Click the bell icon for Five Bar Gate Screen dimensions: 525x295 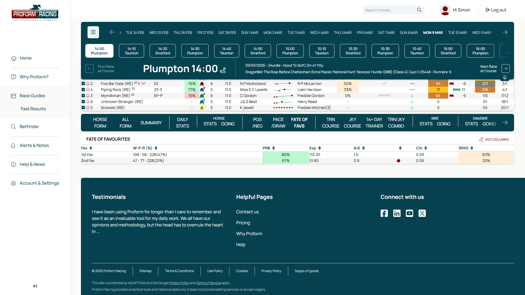click(88, 84)
